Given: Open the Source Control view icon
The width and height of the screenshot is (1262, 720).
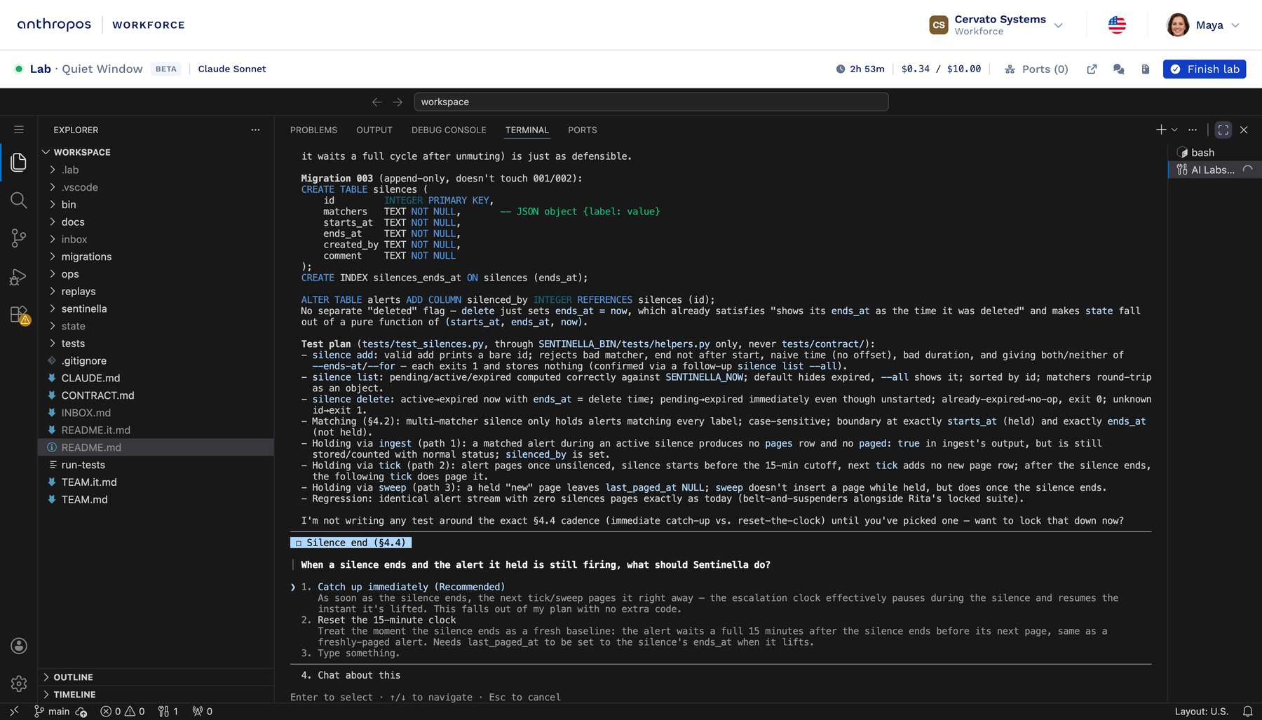Looking at the screenshot, I should click(19, 238).
